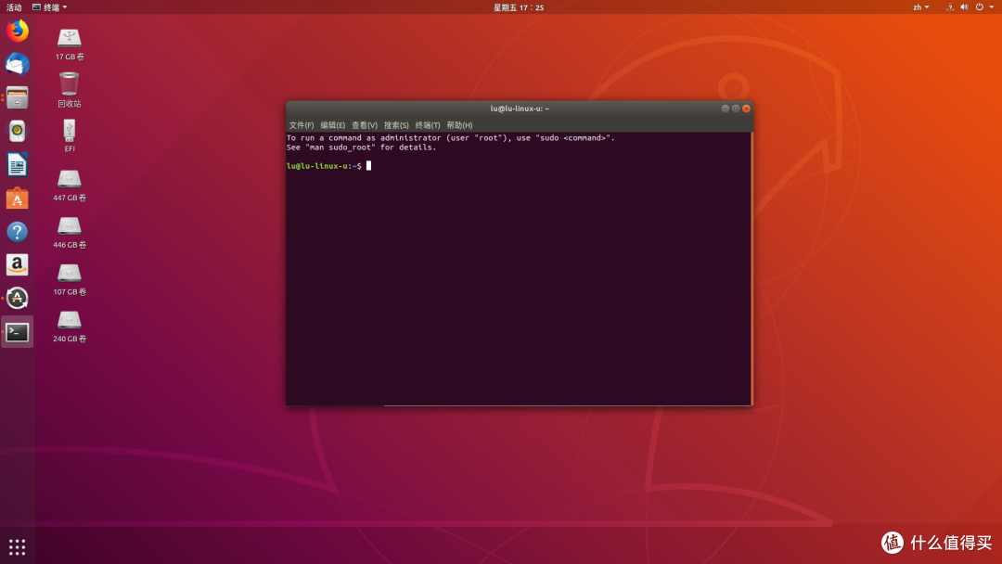Open the volume indicator in top bar
The height and width of the screenshot is (564, 1002).
(964, 7)
